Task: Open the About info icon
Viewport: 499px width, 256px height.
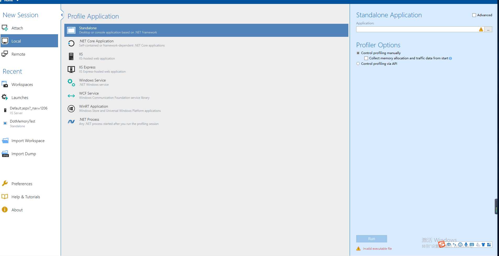Action: 5,210
